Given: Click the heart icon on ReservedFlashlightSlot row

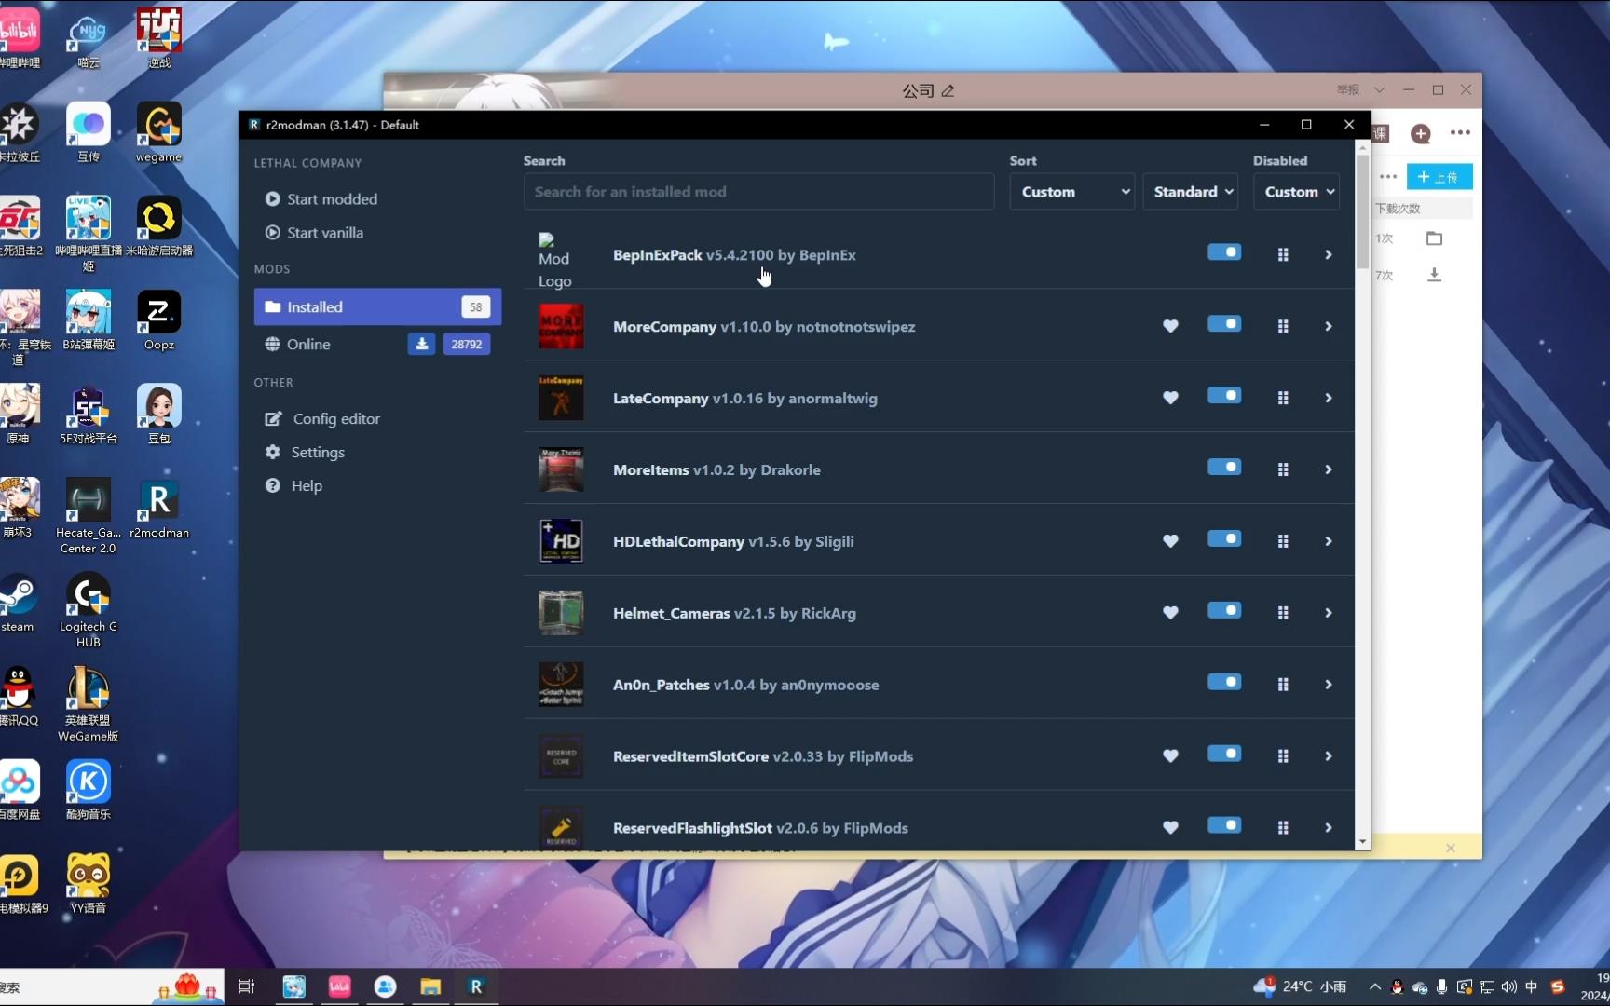Looking at the screenshot, I should (x=1170, y=828).
